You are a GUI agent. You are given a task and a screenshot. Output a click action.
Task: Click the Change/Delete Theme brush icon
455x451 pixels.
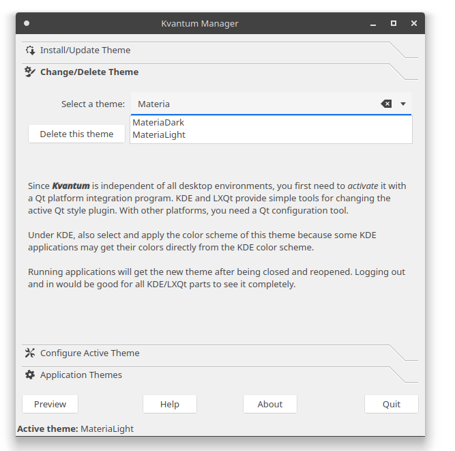pos(30,72)
